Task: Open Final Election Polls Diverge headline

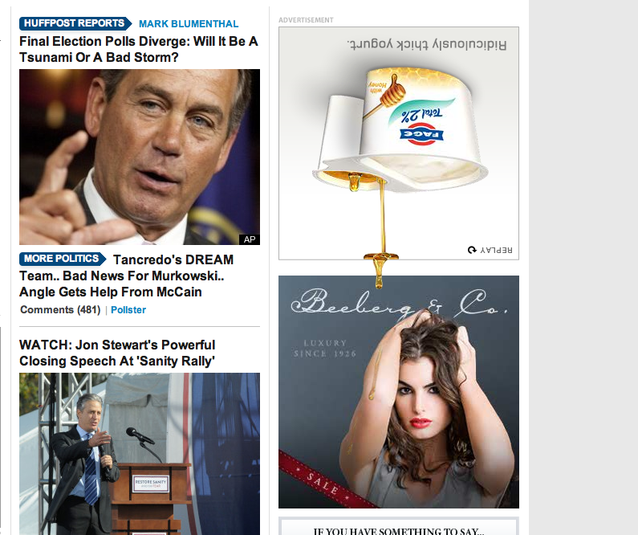Action: [x=139, y=49]
